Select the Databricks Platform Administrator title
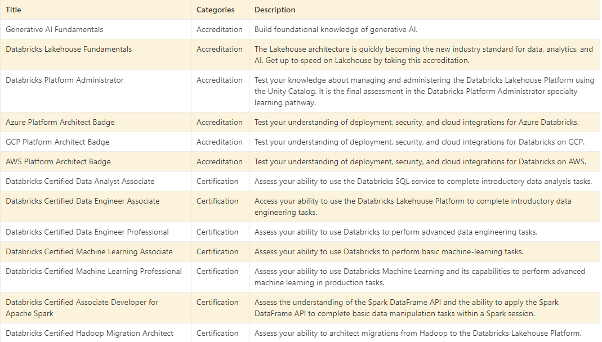Viewport: 602px width, 342px height. click(x=65, y=80)
